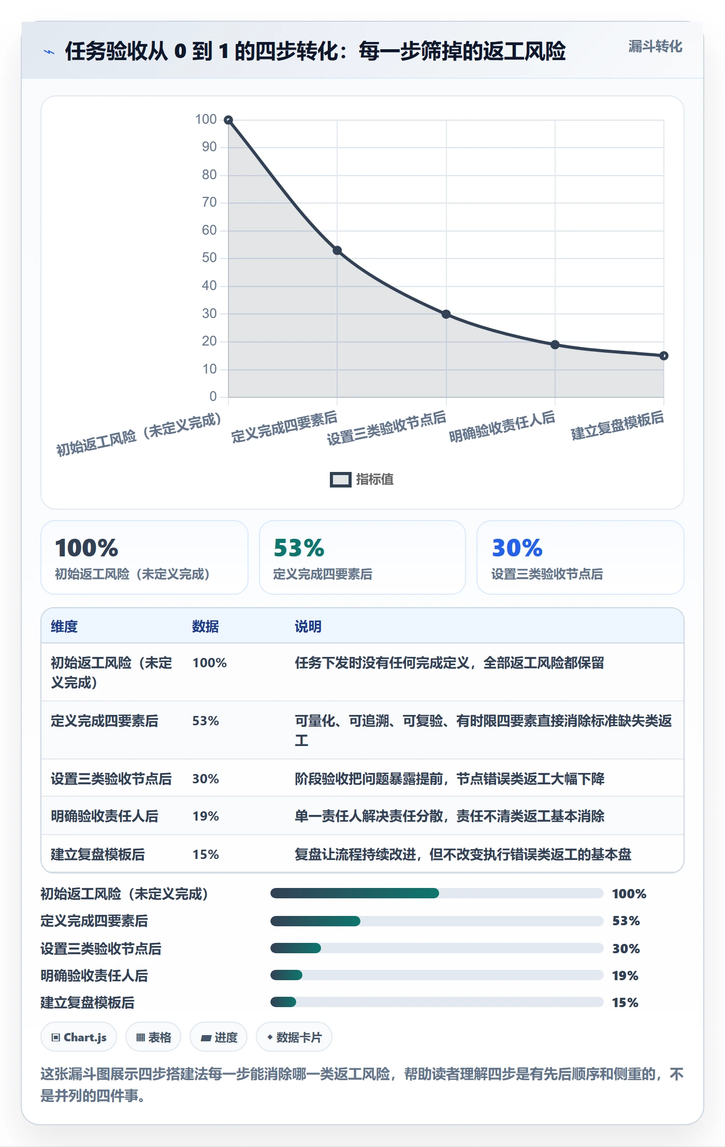This screenshot has height=1147, width=725.
Task: Click the 漏斗转化 tag in the header
Action: 655,47
